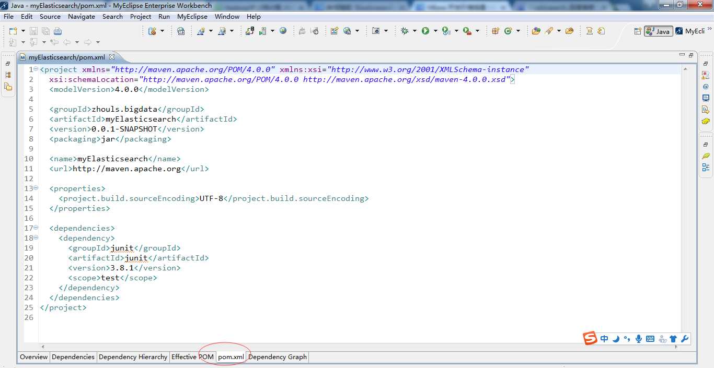Switch to the Overview tab

[x=34, y=357]
